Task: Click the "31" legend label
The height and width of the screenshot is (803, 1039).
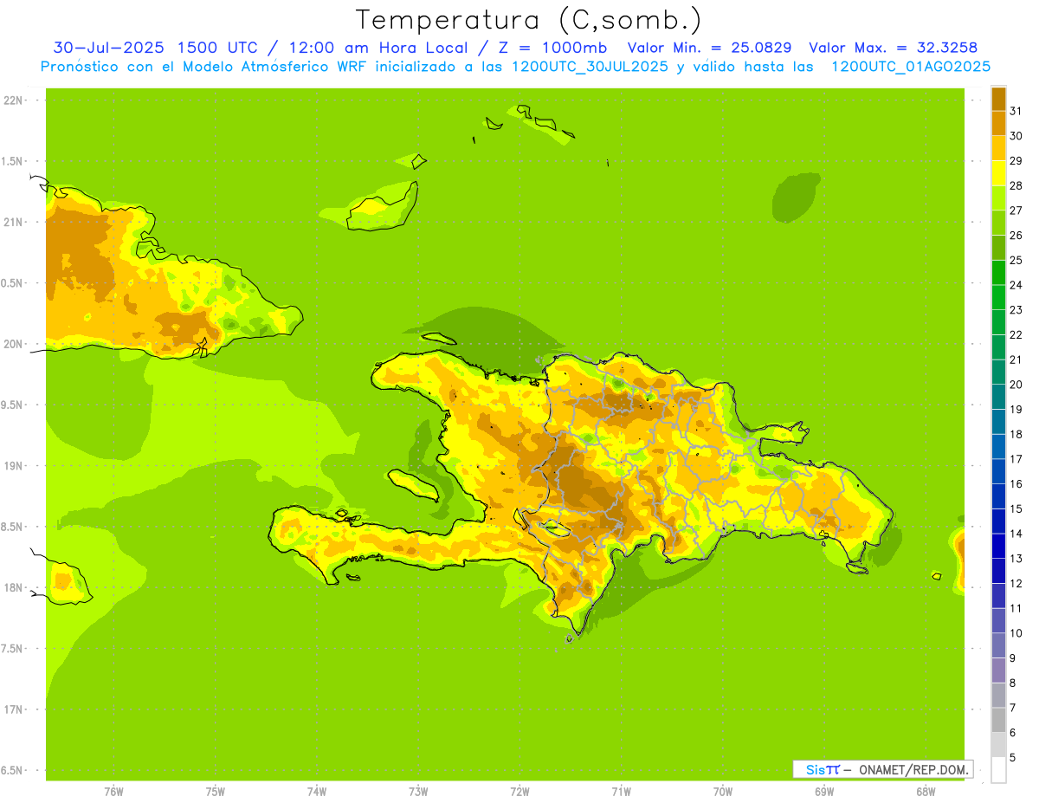Action: click(1016, 111)
